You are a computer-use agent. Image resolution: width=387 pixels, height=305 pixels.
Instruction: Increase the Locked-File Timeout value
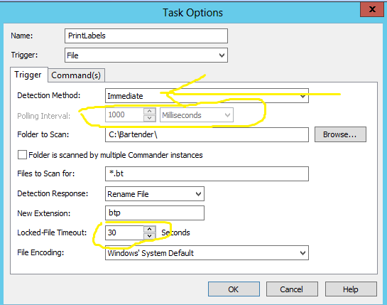point(150,229)
